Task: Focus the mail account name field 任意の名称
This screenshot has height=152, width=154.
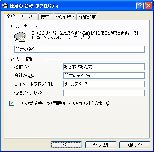Action: pos(79,49)
